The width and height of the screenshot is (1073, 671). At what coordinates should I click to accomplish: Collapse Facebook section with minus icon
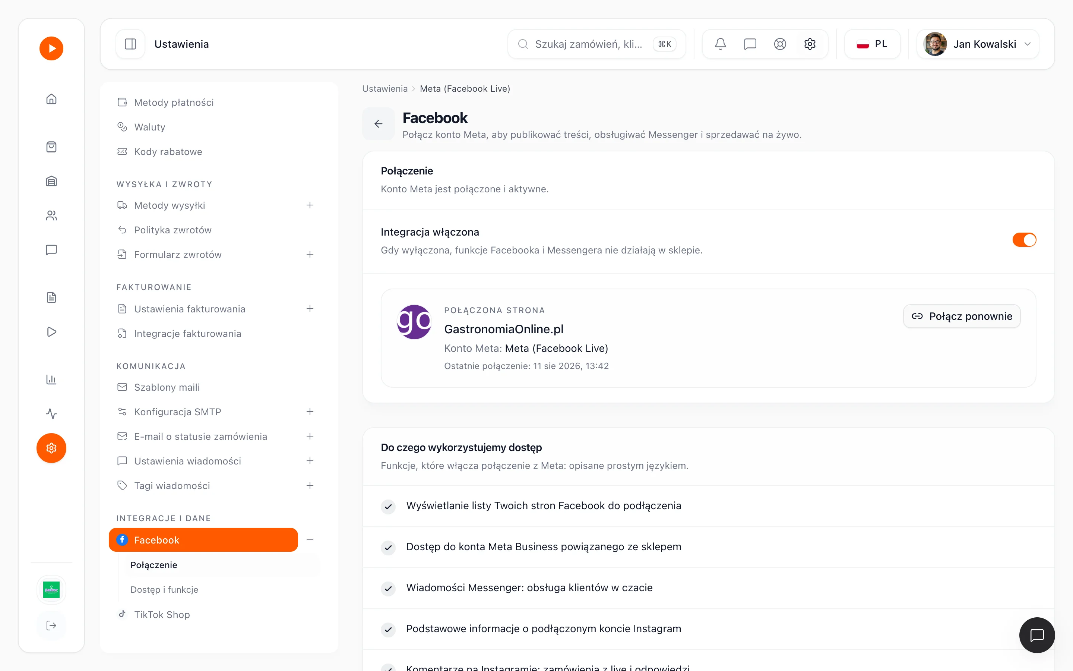point(310,540)
